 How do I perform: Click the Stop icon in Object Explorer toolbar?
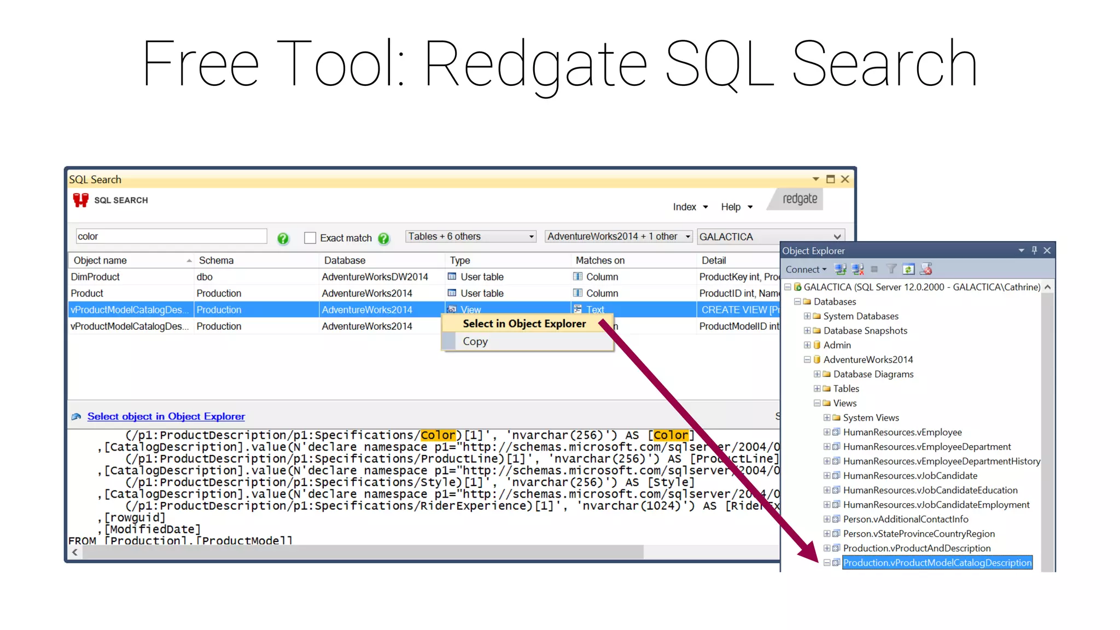point(874,269)
